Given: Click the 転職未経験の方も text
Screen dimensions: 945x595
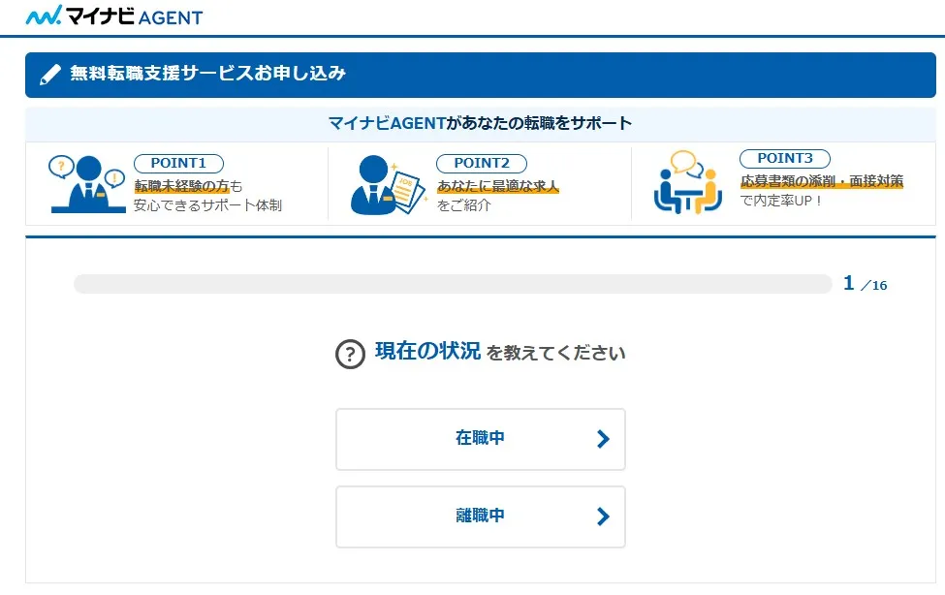Looking at the screenshot, I should point(188,186).
